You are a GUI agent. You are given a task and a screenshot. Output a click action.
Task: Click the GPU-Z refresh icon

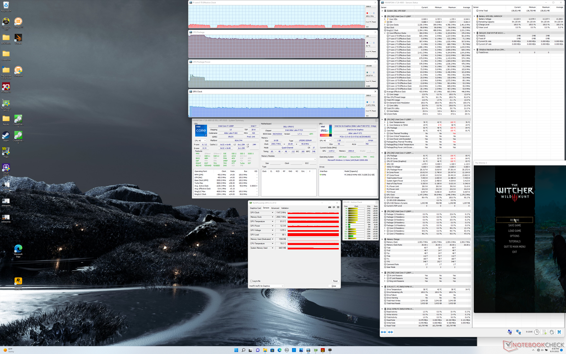pyautogui.click(x=334, y=207)
